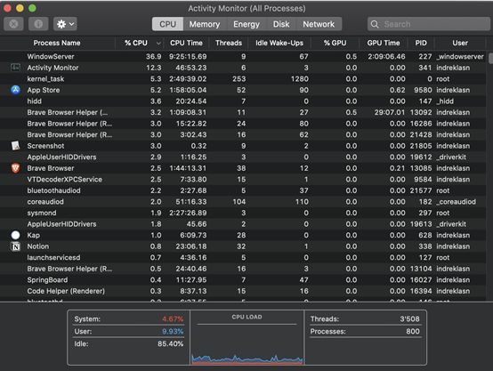The width and height of the screenshot is (493, 371).
Task: Click the Idle 85.40% value
Action: pyautogui.click(x=170, y=343)
